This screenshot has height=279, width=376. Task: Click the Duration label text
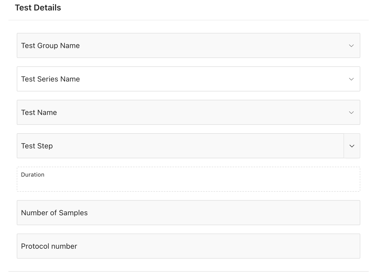pos(33,175)
